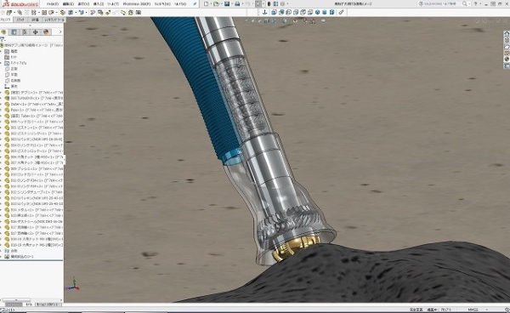Click the Print icon in the top toolbar
This screenshot has height=313, width=510.
click(237, 4)
